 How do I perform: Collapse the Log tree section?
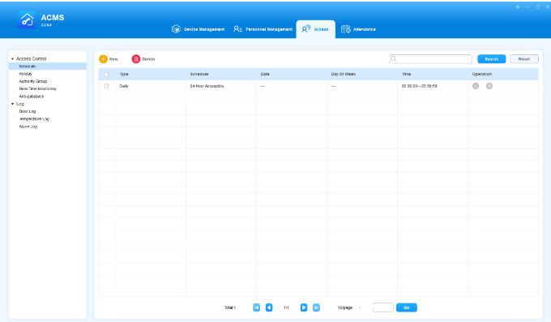point(13,104)
